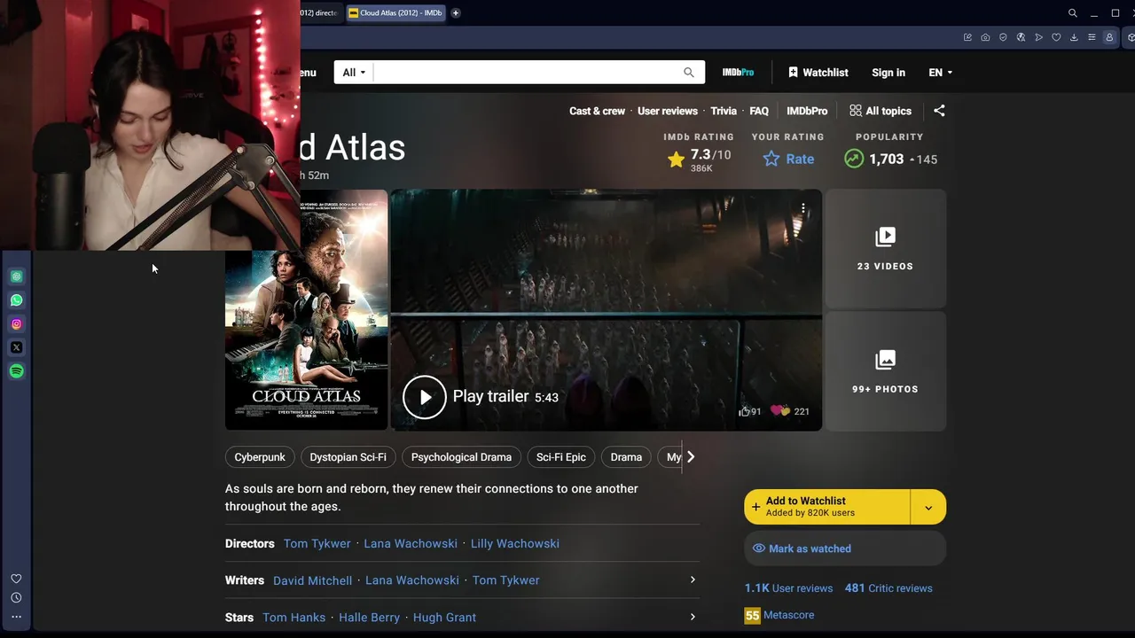This screenshot has width=1135, height=638.
Task: Open Tom Hanks' page
Action: point(294,618)
